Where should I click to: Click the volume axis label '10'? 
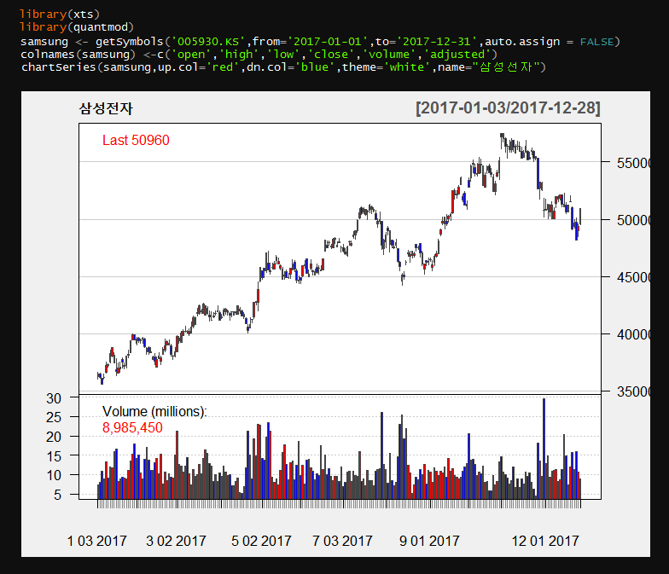coord(54,475)
